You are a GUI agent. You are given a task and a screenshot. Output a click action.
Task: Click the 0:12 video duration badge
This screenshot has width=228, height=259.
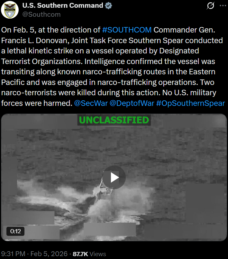[15, 231]
